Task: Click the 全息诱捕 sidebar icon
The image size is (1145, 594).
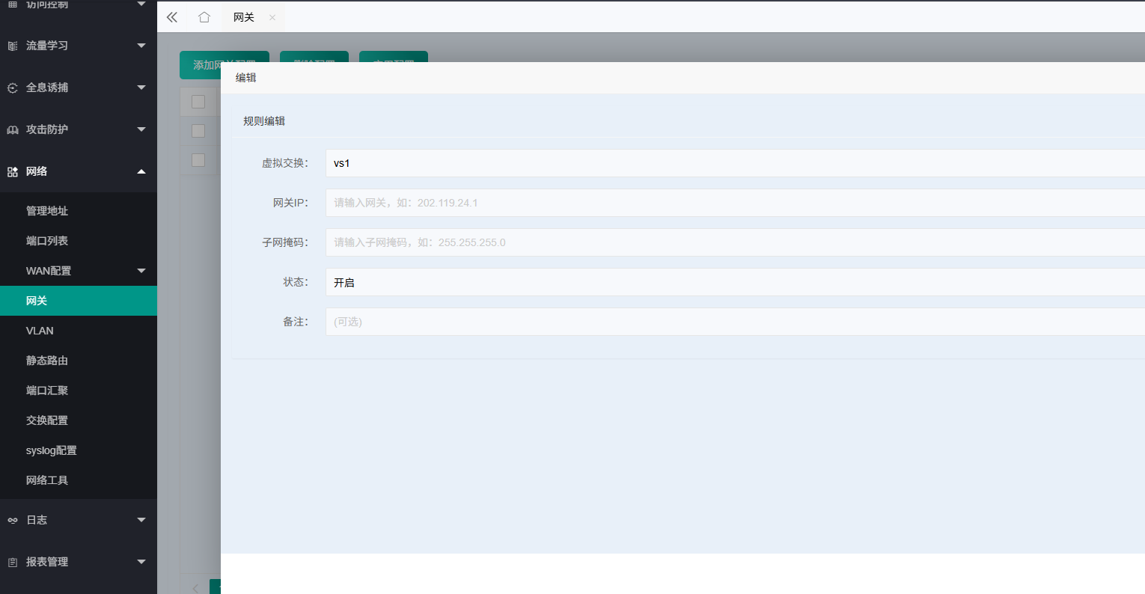Action: coord(13,88)
